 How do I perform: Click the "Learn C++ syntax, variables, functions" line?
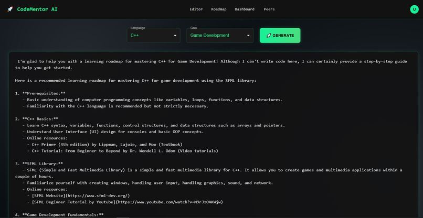(154, 125)
